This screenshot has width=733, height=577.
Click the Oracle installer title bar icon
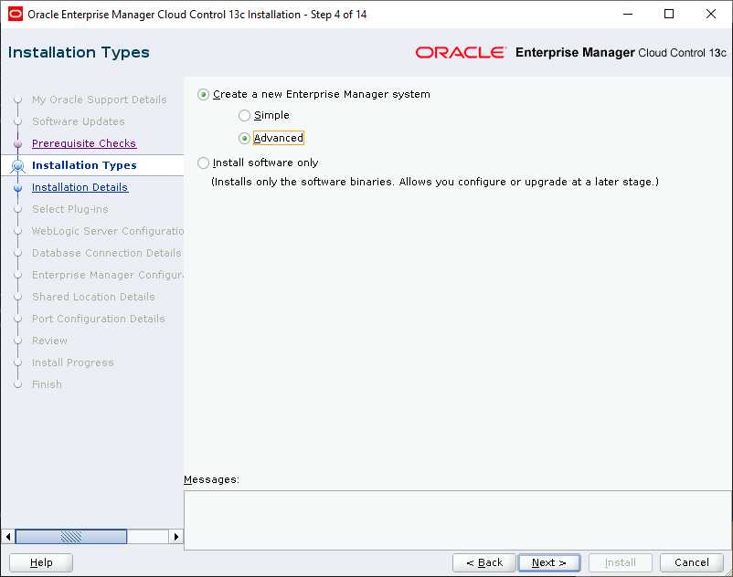(16, 14)
